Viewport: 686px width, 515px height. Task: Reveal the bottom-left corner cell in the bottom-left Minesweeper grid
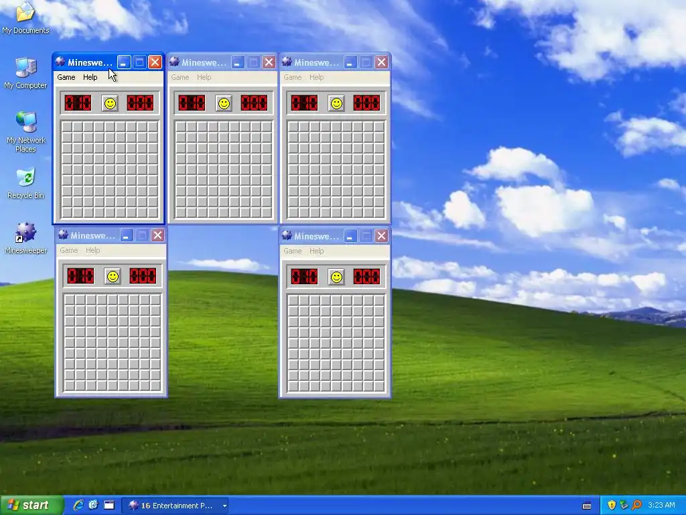tap(70, 386)
